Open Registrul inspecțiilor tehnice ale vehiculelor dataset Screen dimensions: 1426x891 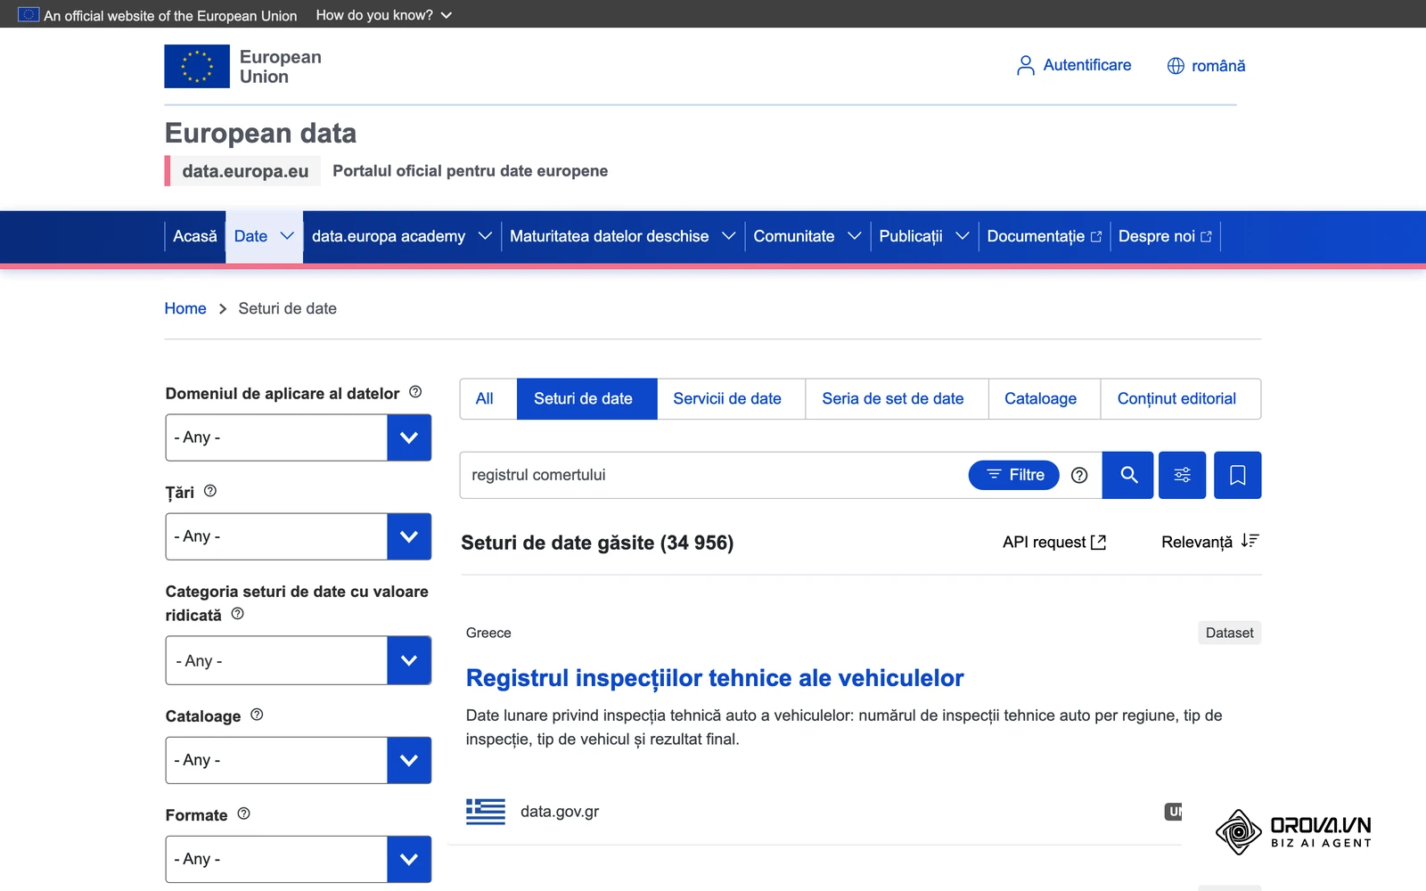point(715,678)
